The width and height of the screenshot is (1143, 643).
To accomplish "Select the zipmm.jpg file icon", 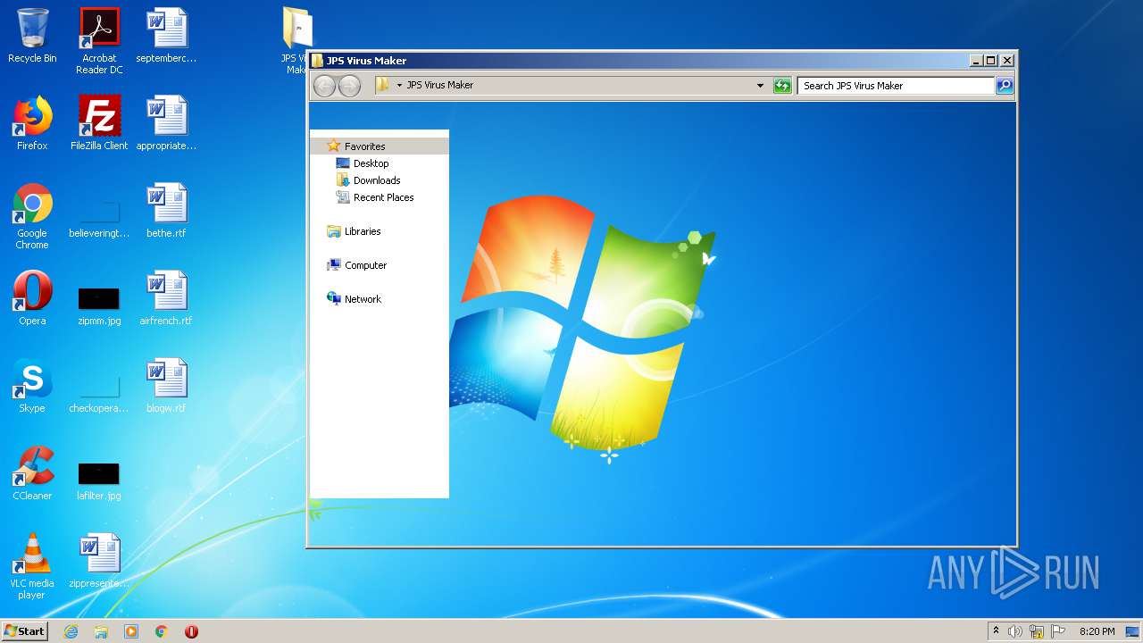I will pos(99,306).
